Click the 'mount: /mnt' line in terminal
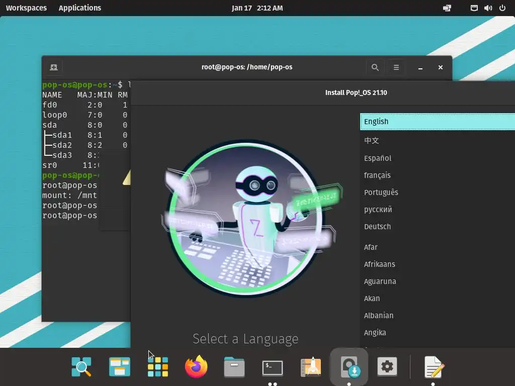 coord(69,196)
